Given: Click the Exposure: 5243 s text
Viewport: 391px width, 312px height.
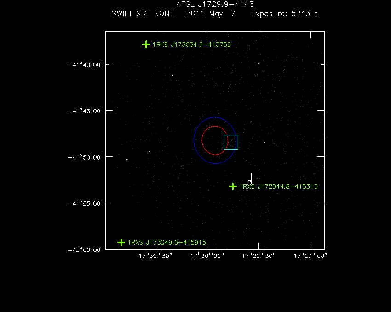Looking at the screenshot, I should pyautogui.click(x=285, y=13).
